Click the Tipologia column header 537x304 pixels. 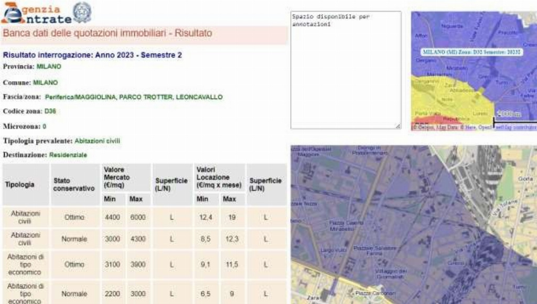[20, 184]
